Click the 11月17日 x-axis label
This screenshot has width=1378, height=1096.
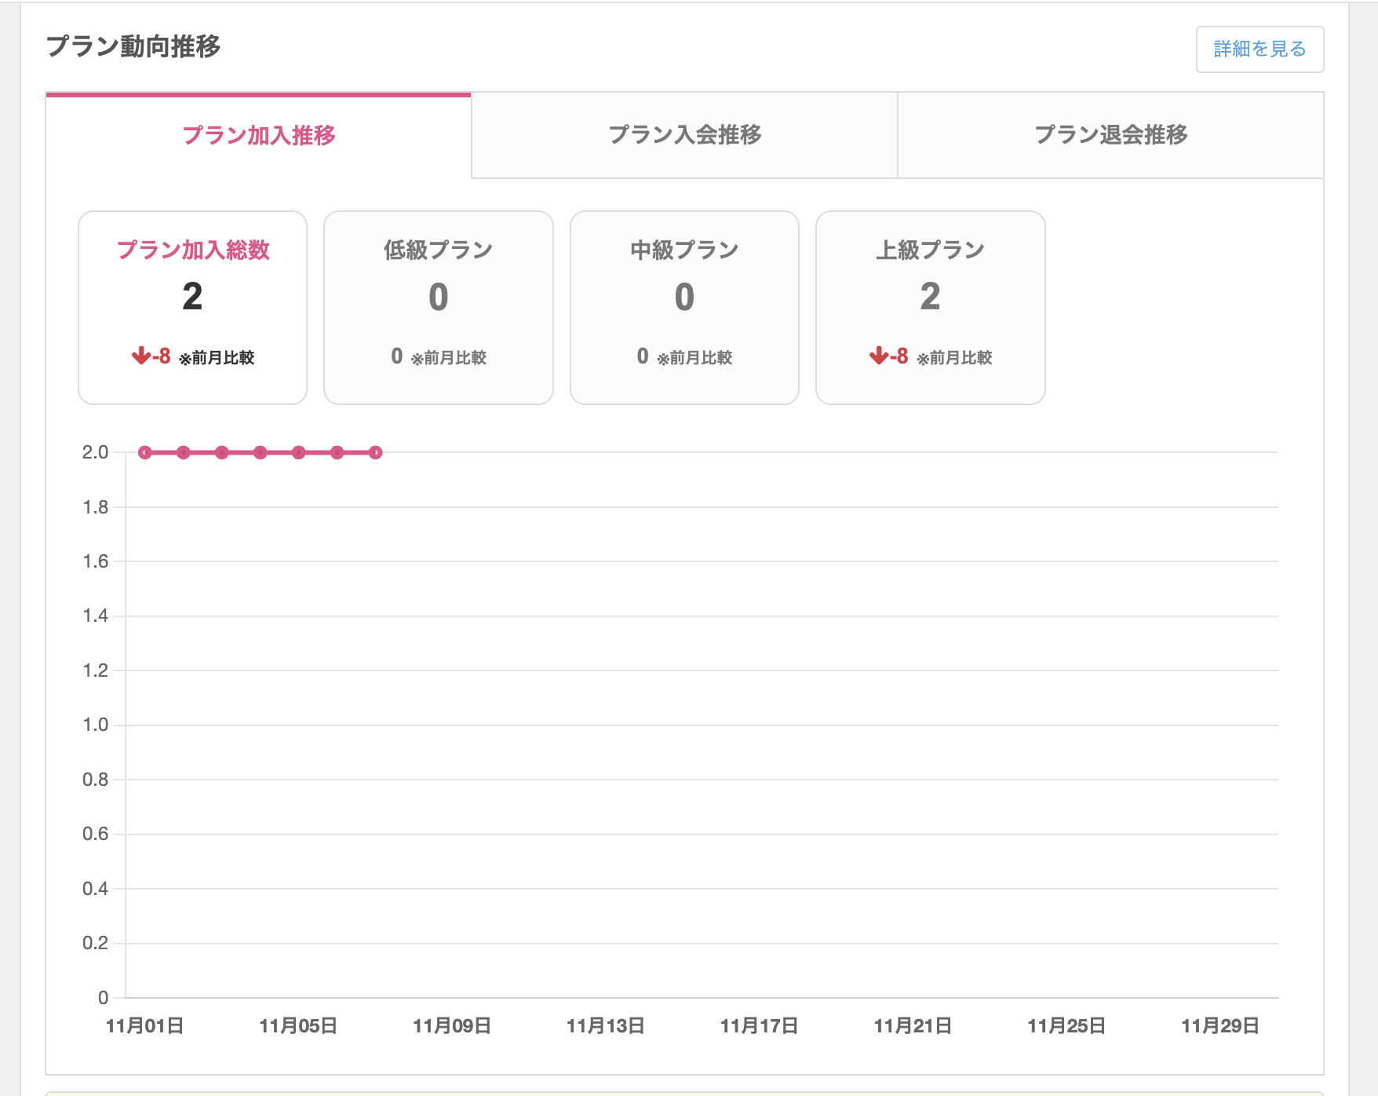(x=759, y=1025)
